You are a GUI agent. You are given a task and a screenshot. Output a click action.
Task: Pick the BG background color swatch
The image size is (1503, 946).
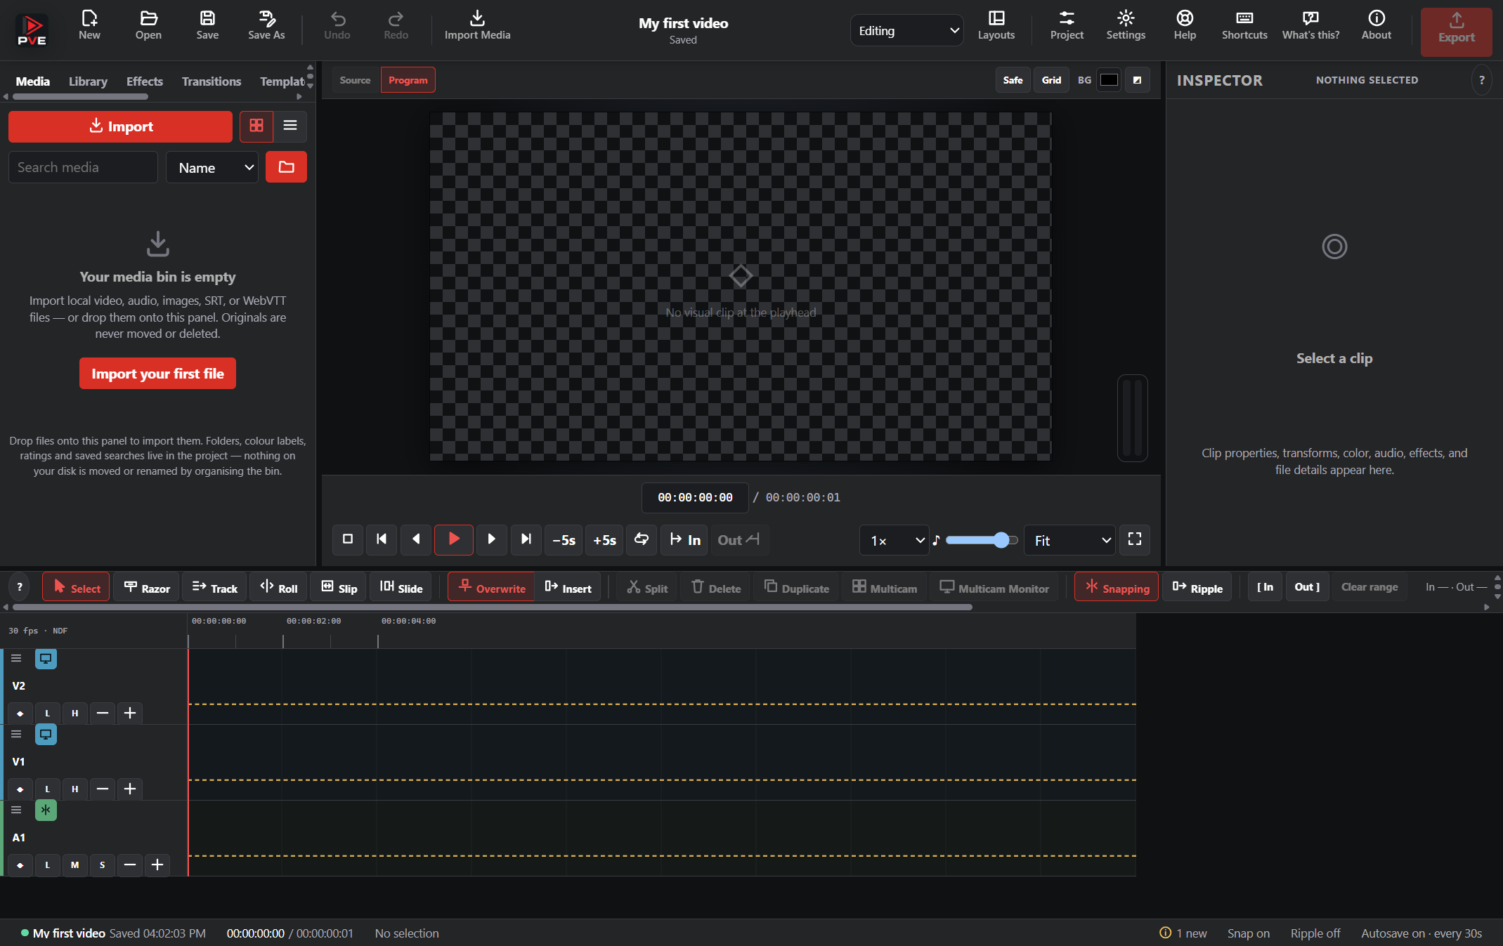click(x=1109, y=80)
